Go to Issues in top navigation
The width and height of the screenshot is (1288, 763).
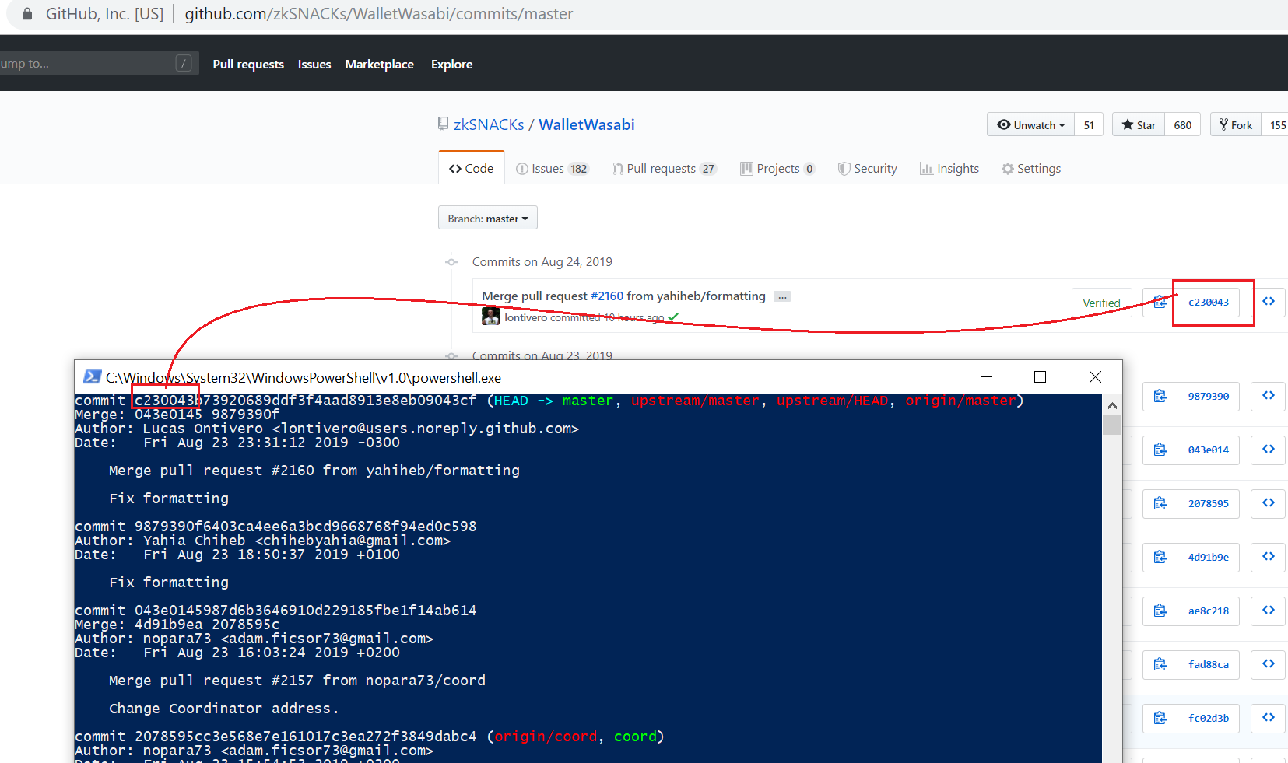point(314,65)
